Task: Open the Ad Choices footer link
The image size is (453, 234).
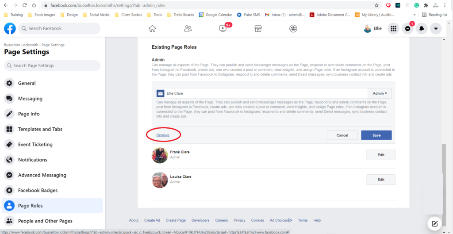Action: (281, 220)
